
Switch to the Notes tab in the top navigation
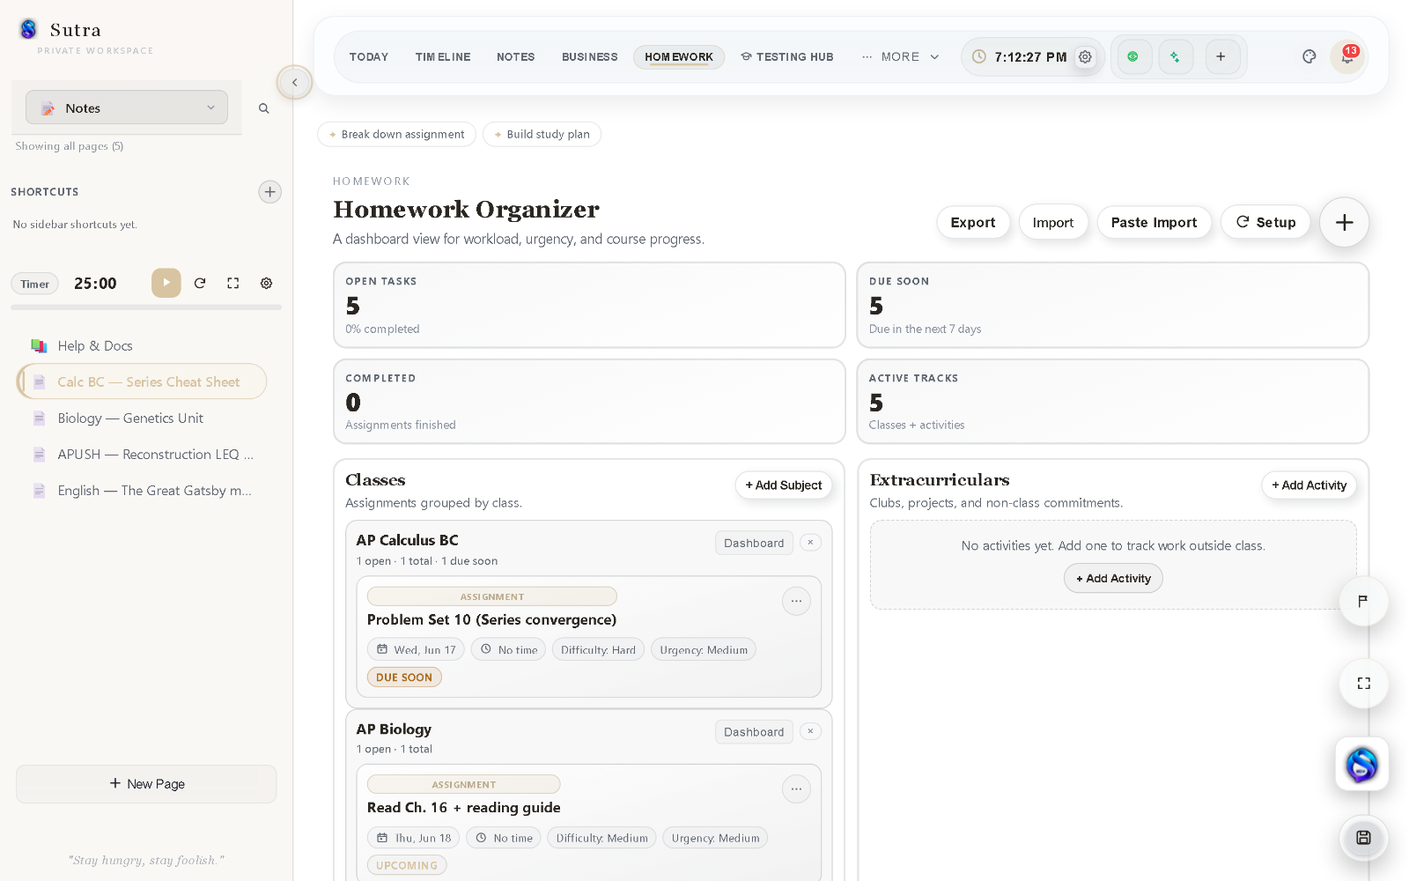(x=516, y=56)
